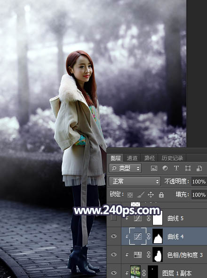Select the smart object filter icon
The image size is (207, 278).
pos(199,168)
